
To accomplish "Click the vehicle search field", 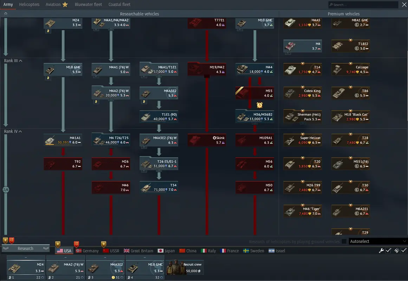I will point(363,5).
